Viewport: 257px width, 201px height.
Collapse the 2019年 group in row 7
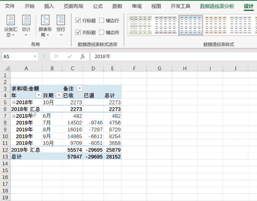tap(14, 116)
